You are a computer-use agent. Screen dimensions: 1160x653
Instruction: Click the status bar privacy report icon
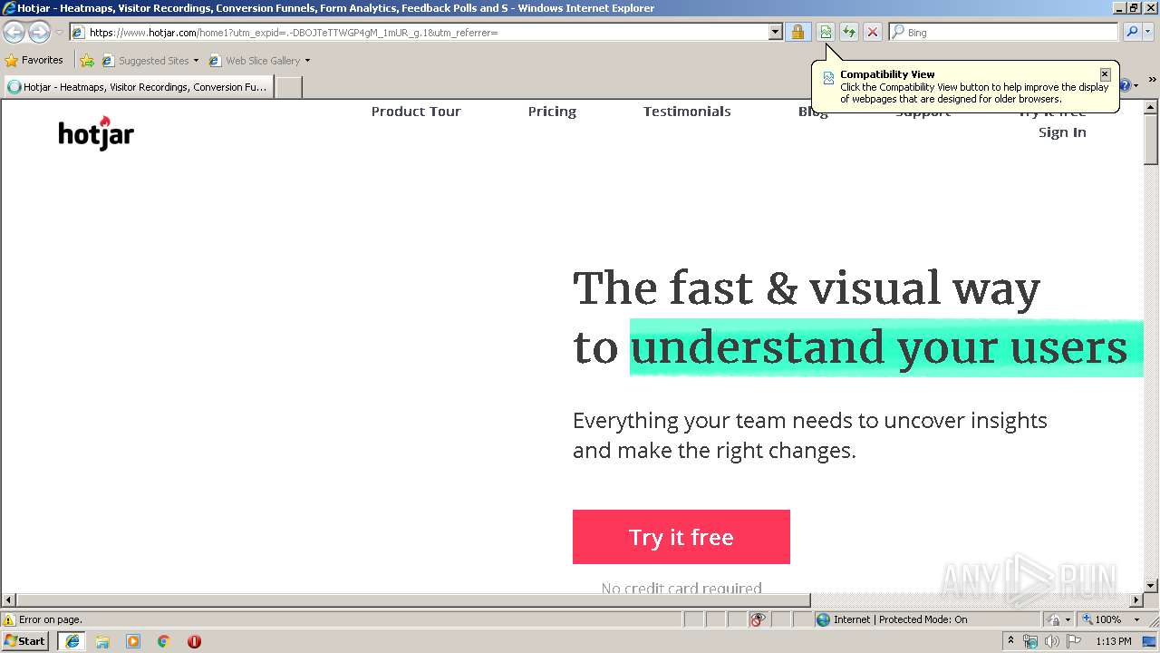pyautogui.click(x=758, y=619)
